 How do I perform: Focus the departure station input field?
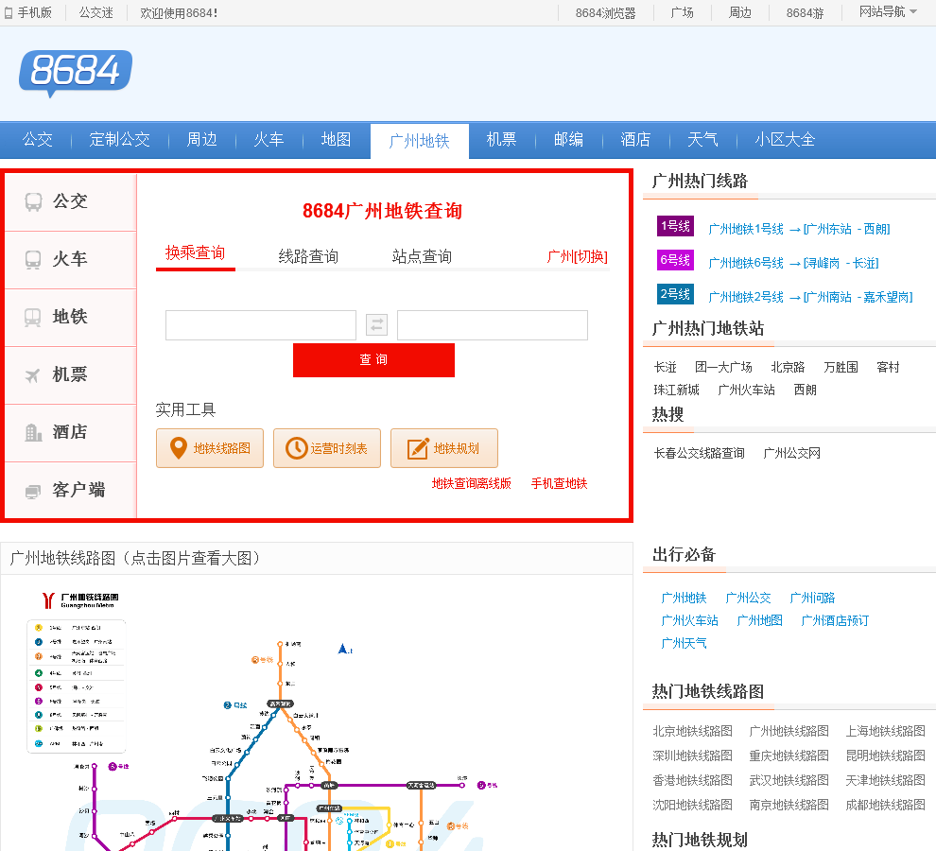tap(261, 325)
